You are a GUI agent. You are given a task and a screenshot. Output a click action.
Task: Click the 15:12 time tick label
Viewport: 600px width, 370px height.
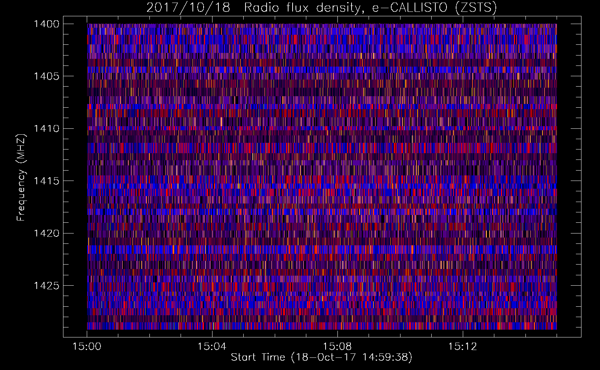point(462,347)
